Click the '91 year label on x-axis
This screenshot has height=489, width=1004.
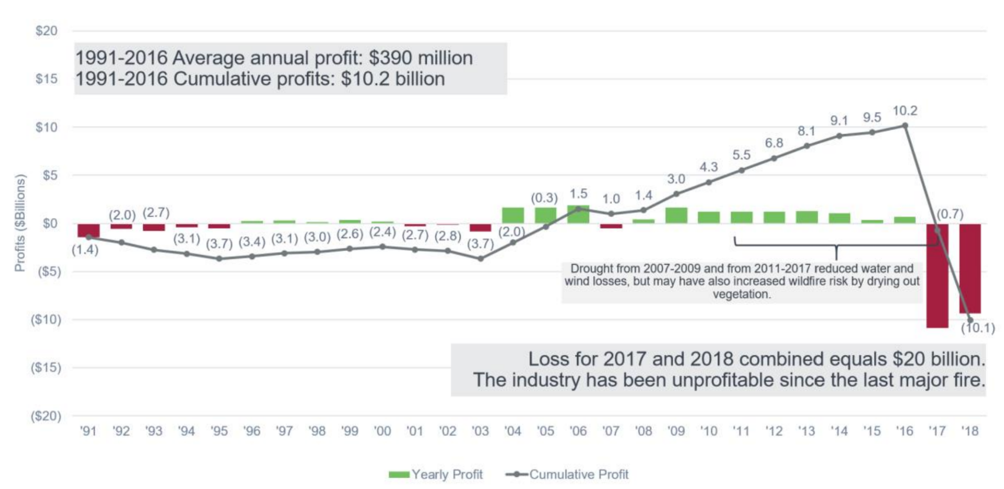(x=88, y=431)
